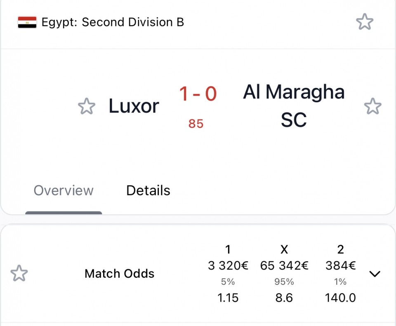This screenshot has width=396, height=326.
Task: Select home win odds 1.15
Action: coord(228,298)
